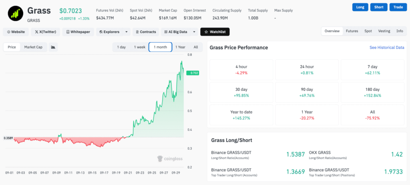Click the Circulating Supply value 243.90M

coord(220,18)
